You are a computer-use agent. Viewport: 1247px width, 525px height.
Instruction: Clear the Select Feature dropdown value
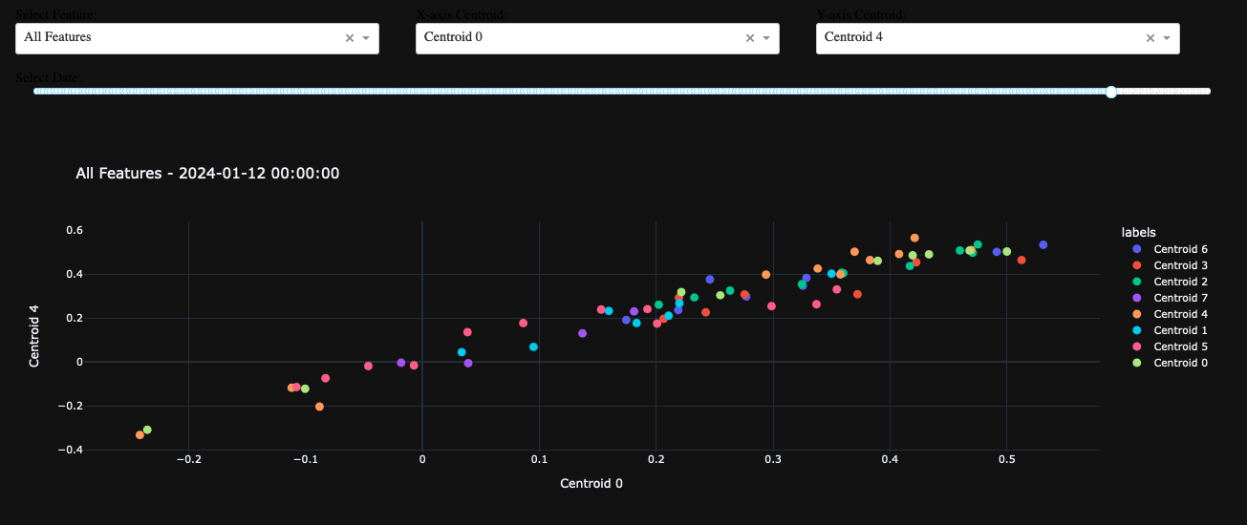tap(349, 38)
